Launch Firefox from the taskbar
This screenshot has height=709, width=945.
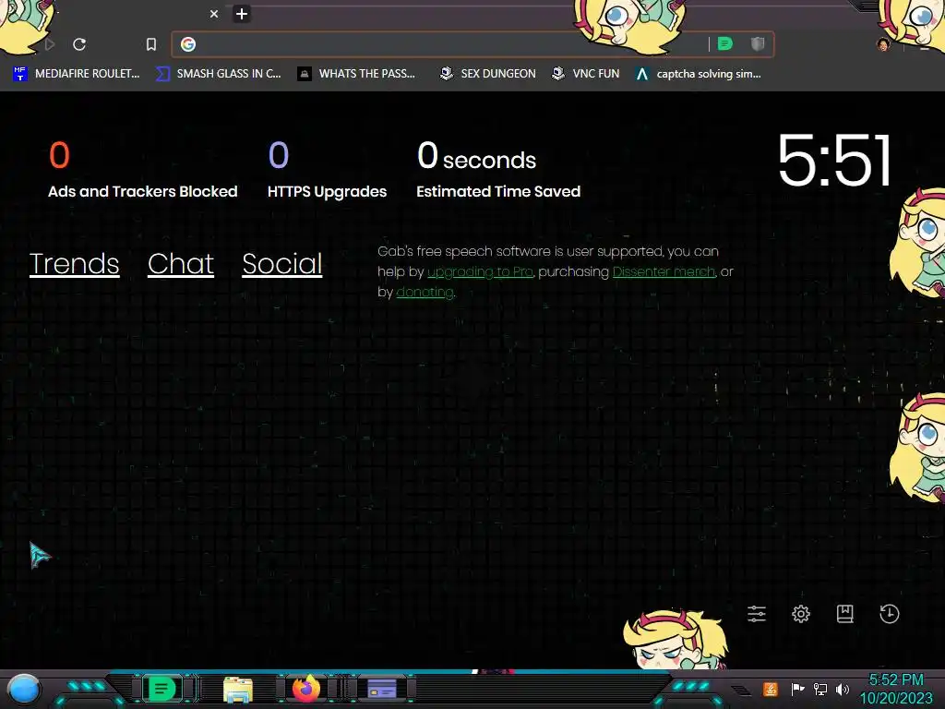click(x=306, y=689)
